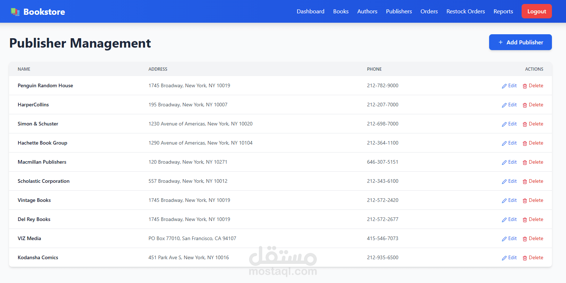Open the Reports page
Screen dimensions: 566x283
click(x=503, y=12)
